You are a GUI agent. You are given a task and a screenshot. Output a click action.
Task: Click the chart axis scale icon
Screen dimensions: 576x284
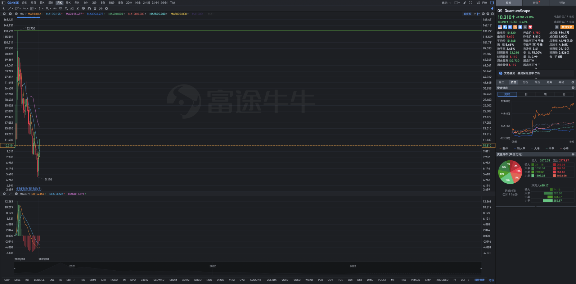pos(478,14)
